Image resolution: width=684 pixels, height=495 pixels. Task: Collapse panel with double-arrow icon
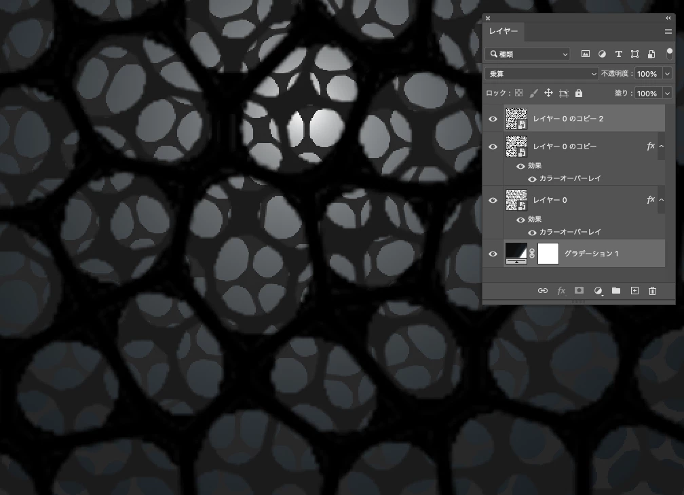[668, 18]
